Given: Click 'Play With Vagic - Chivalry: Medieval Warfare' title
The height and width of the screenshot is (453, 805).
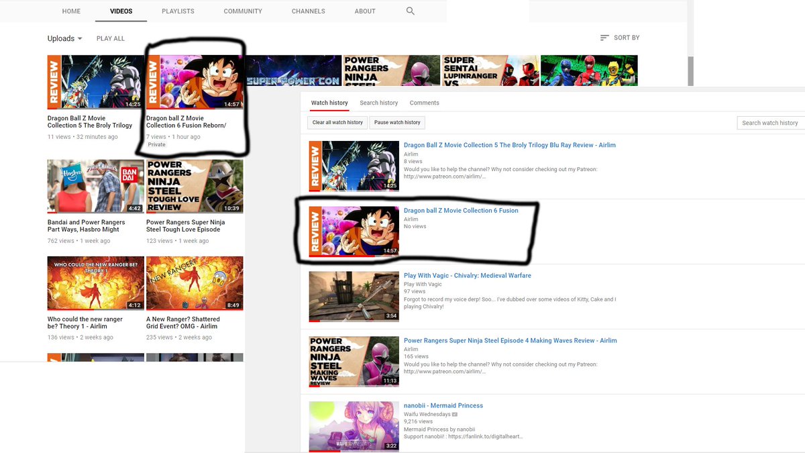Looking at the screenshot, I should pos(468,275).
